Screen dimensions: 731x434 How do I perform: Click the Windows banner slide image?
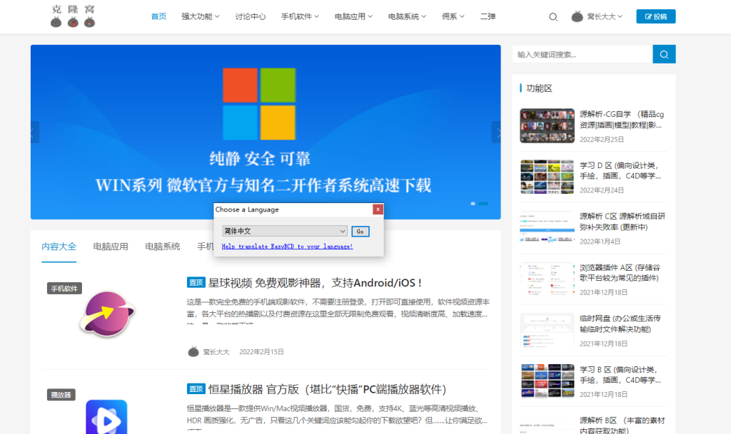click(x=266, y=132)
